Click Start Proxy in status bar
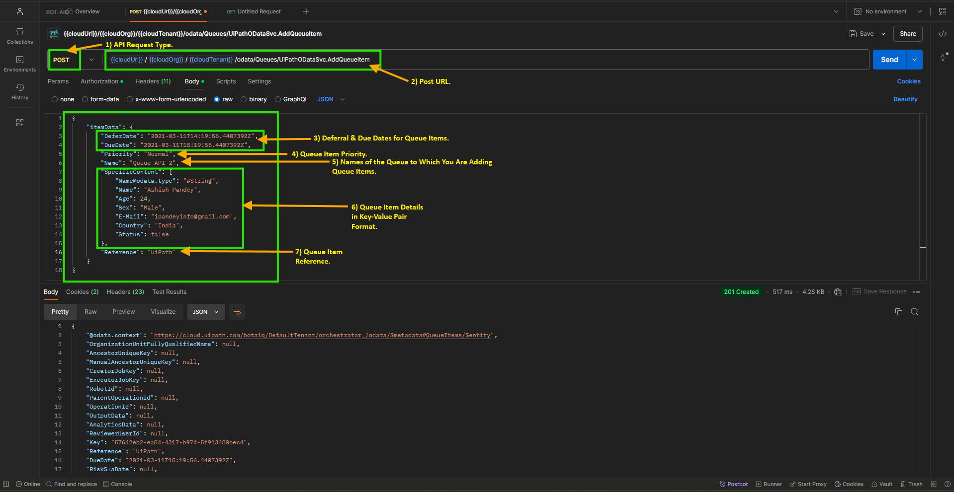The width and height of the screenshot is (954, 492). point(808,484)
